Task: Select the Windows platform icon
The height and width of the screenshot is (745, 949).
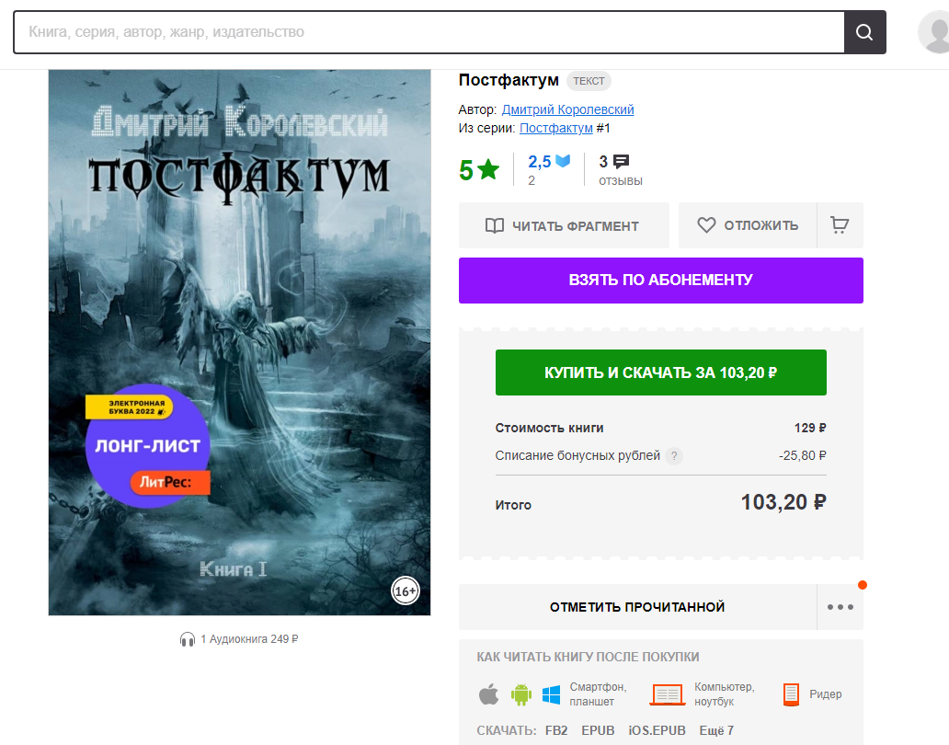Action: click(x=551, y=694)
